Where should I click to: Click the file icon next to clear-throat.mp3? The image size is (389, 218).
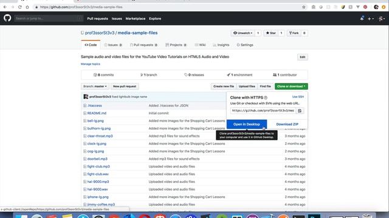coord(85,136)
